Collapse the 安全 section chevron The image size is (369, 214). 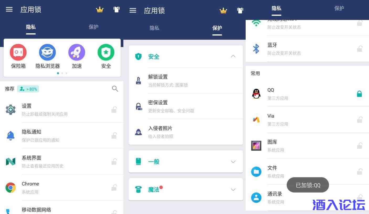[233, 56]
